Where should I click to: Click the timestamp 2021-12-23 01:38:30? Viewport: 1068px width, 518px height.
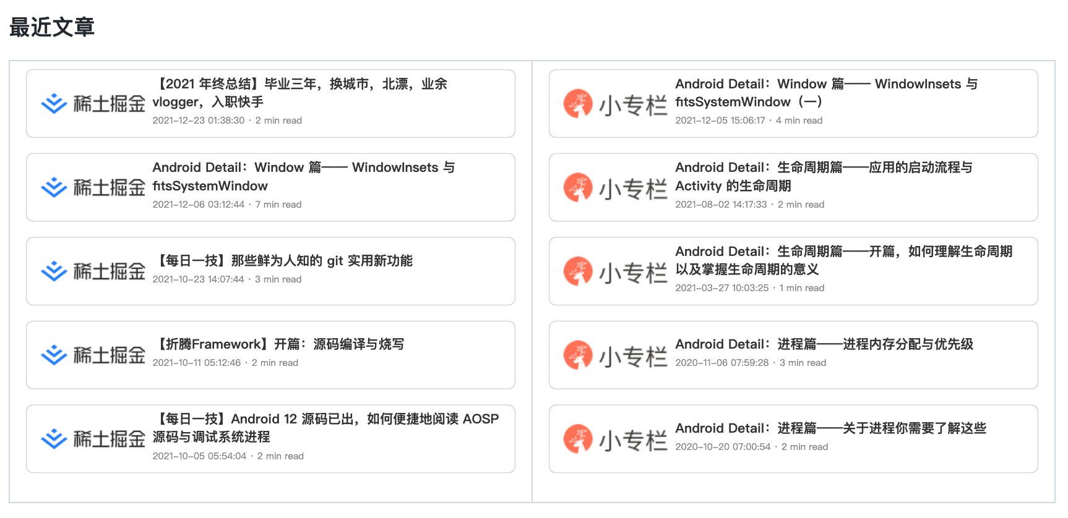click(x=199, y=121)
